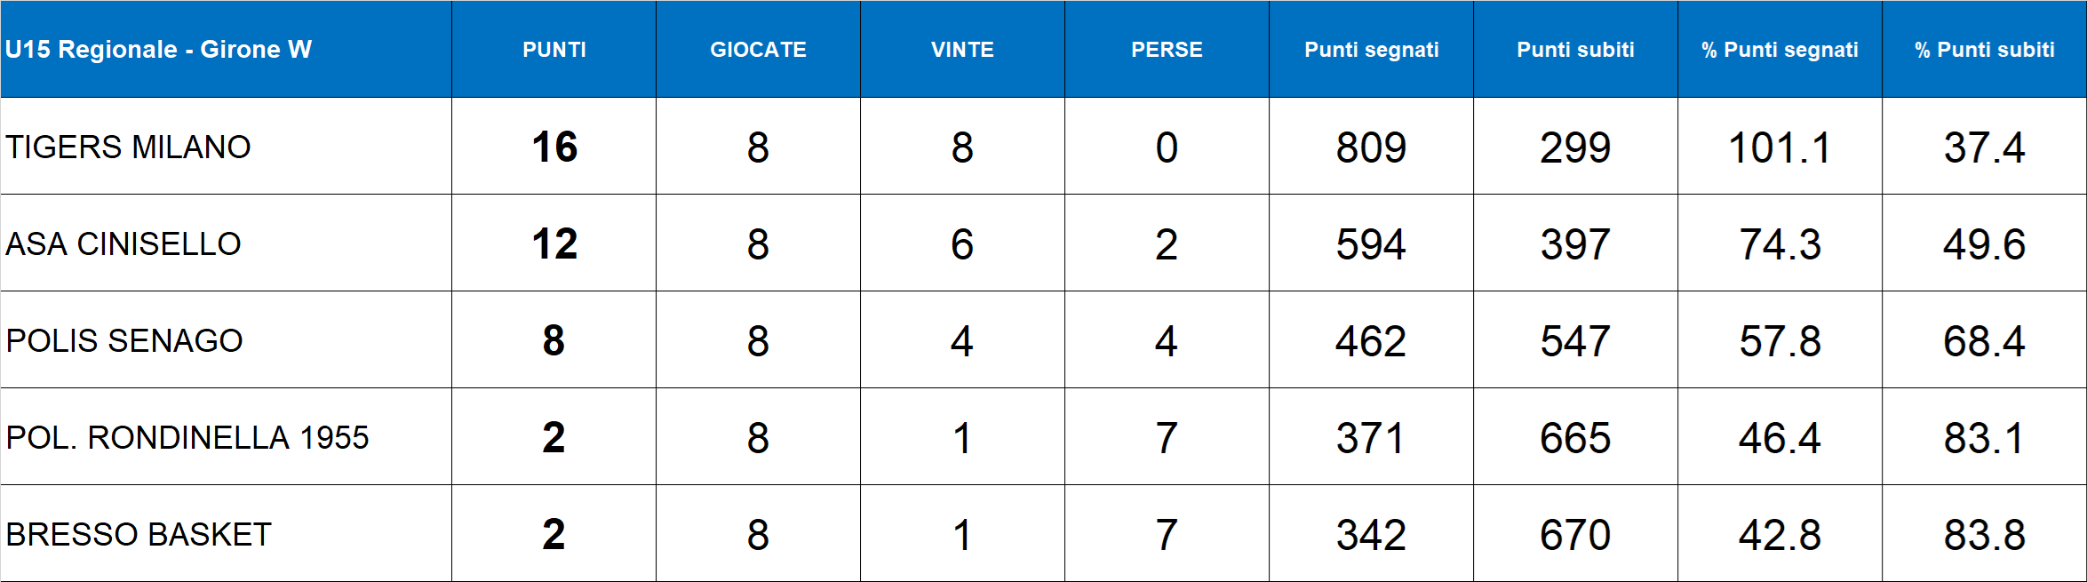
Task: Select POLIS SENAGO's 547 points conceded cell
Action: tap(1575, 340)
